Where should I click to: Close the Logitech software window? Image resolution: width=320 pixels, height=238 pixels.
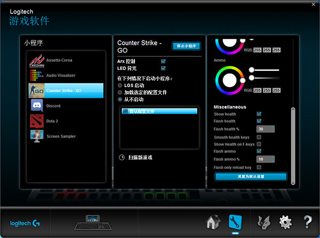(x=314, y=4)
